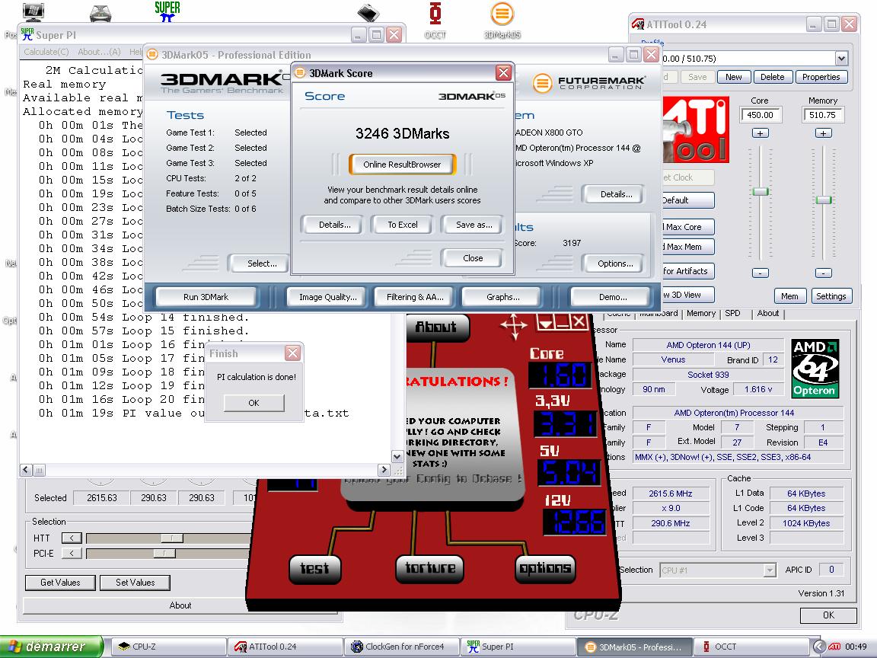Increase Core clock with the plus button

(x=760, y=133)
